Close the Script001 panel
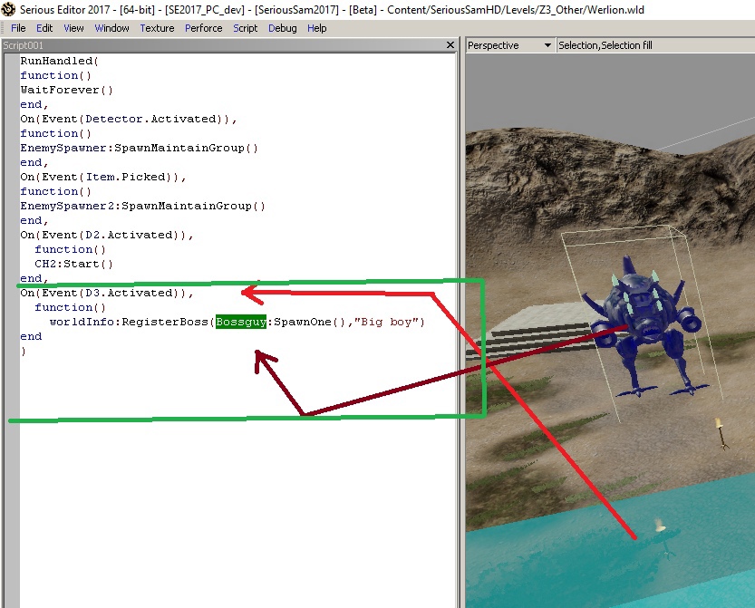 (x=450, y=44)
